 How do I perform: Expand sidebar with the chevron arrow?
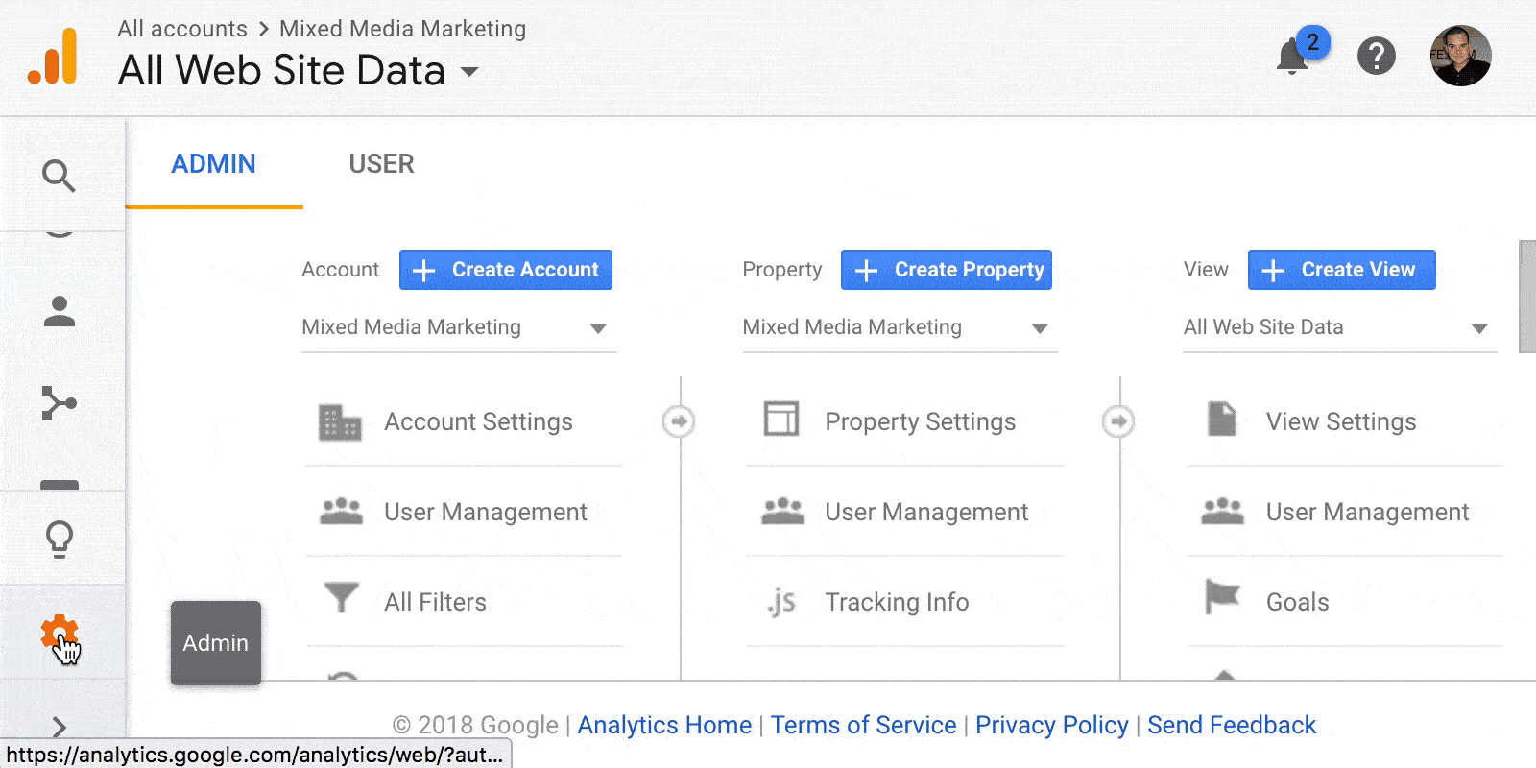(60, 728)
